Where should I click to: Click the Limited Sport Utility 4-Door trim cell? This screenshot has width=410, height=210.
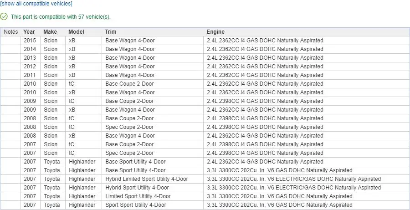point(153,196)
